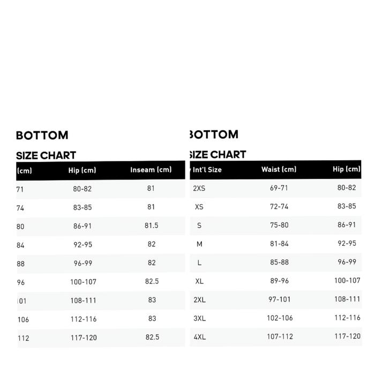375x375 pixels.
Task: Select waist measurement 107-112
Action: pos(280,337)
